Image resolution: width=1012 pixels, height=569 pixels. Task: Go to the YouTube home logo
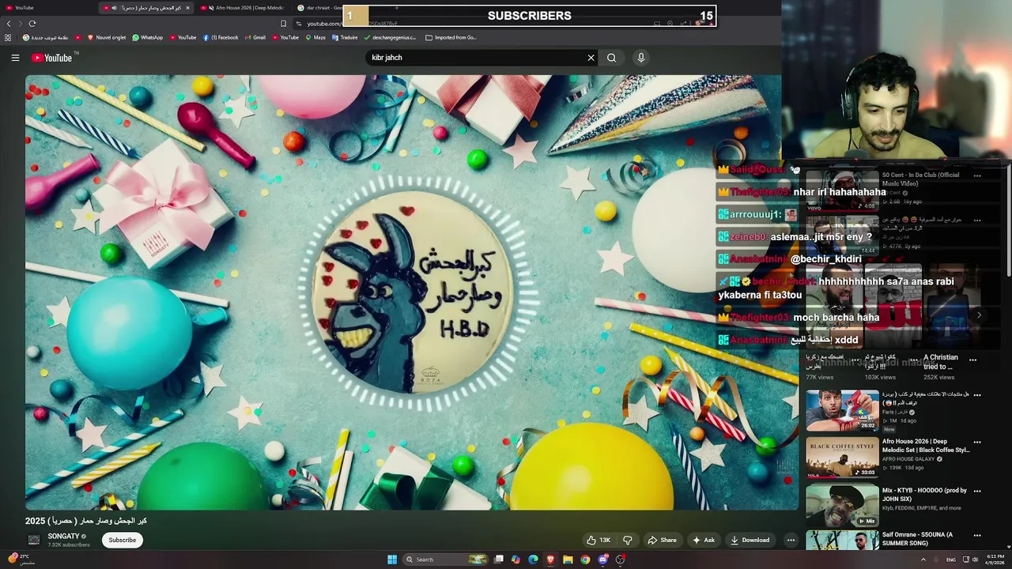click(51, 58)
